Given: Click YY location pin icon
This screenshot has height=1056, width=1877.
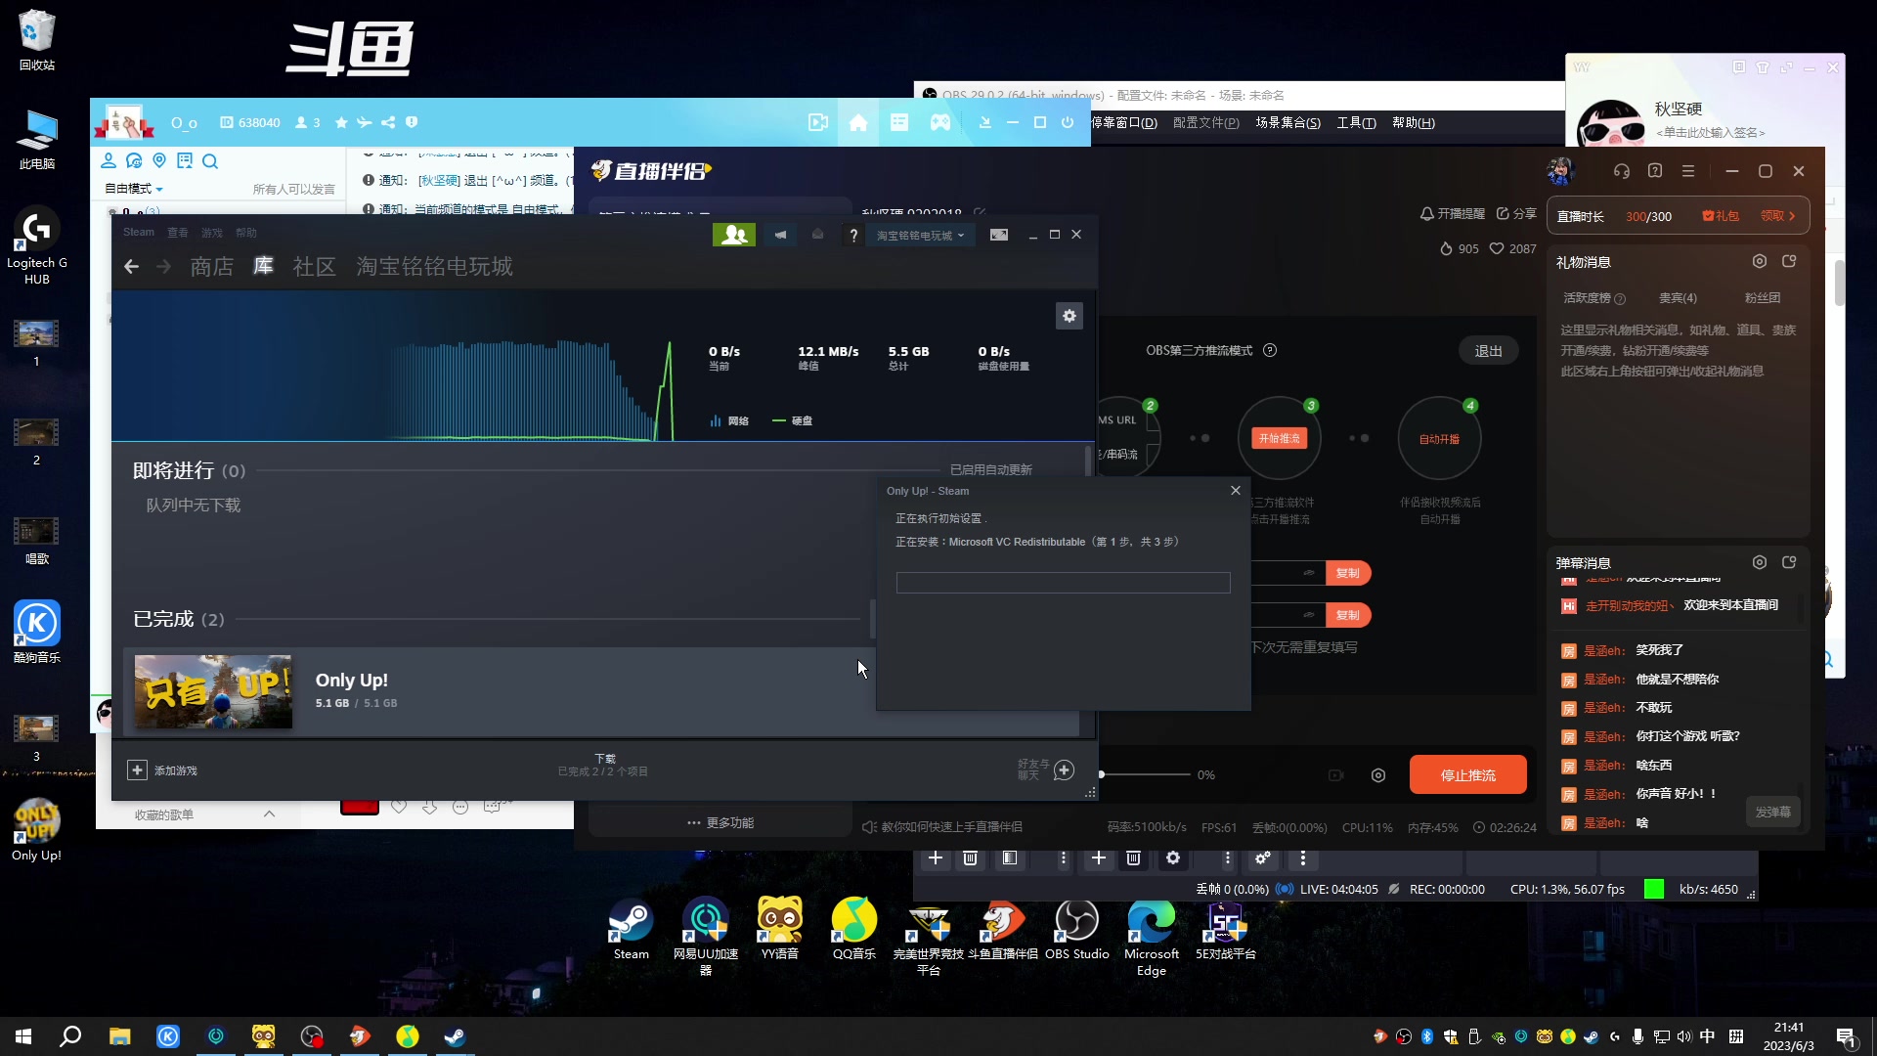Looking at the screenshot, I should click(x=159, y=160).
